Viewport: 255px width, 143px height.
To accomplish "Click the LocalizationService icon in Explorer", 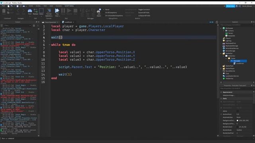I will click(x=224, y=76).
